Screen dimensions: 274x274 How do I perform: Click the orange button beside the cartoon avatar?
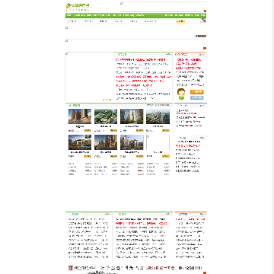197,92
